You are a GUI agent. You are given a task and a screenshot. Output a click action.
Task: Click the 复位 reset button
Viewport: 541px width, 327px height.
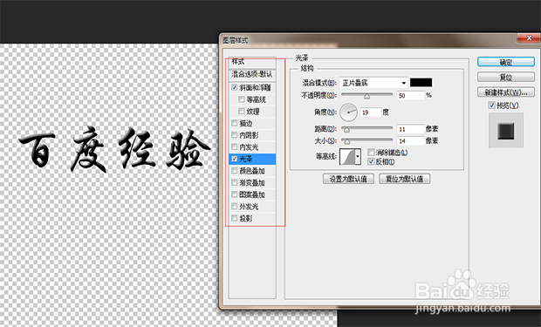[x=506, y=77]
